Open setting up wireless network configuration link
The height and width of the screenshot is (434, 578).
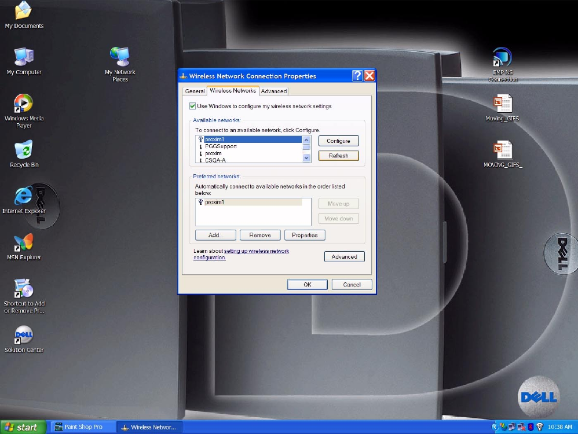(x=242, y=254)
